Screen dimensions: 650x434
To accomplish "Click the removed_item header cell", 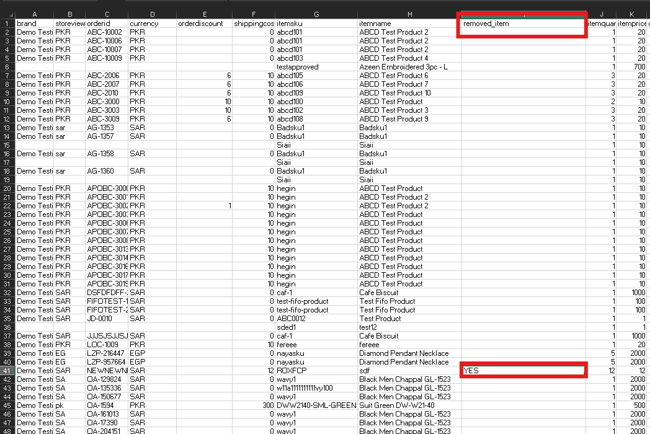I will [x=522, y=24].
